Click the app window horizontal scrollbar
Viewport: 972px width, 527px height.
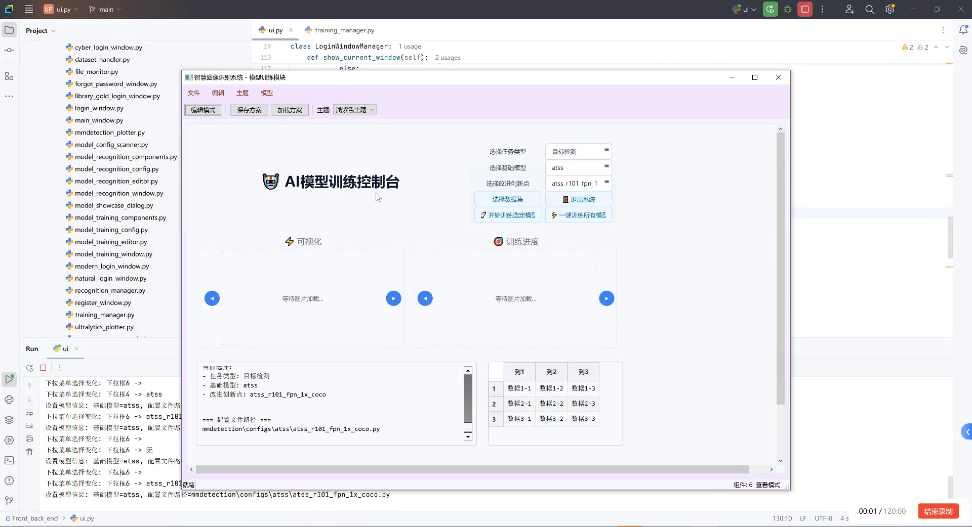pos(472,469)
